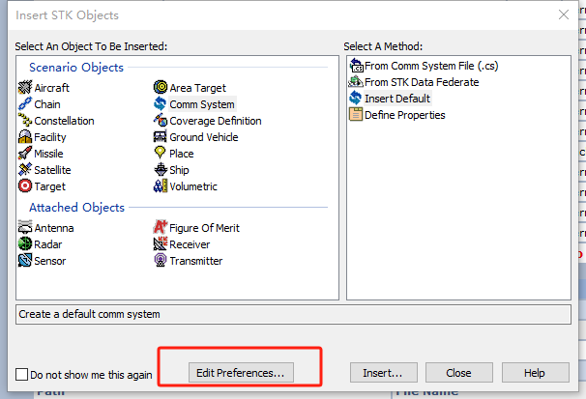586x399 pixels.
Task: Select the 'Transmitter' label text
Action: coord(196,261)
